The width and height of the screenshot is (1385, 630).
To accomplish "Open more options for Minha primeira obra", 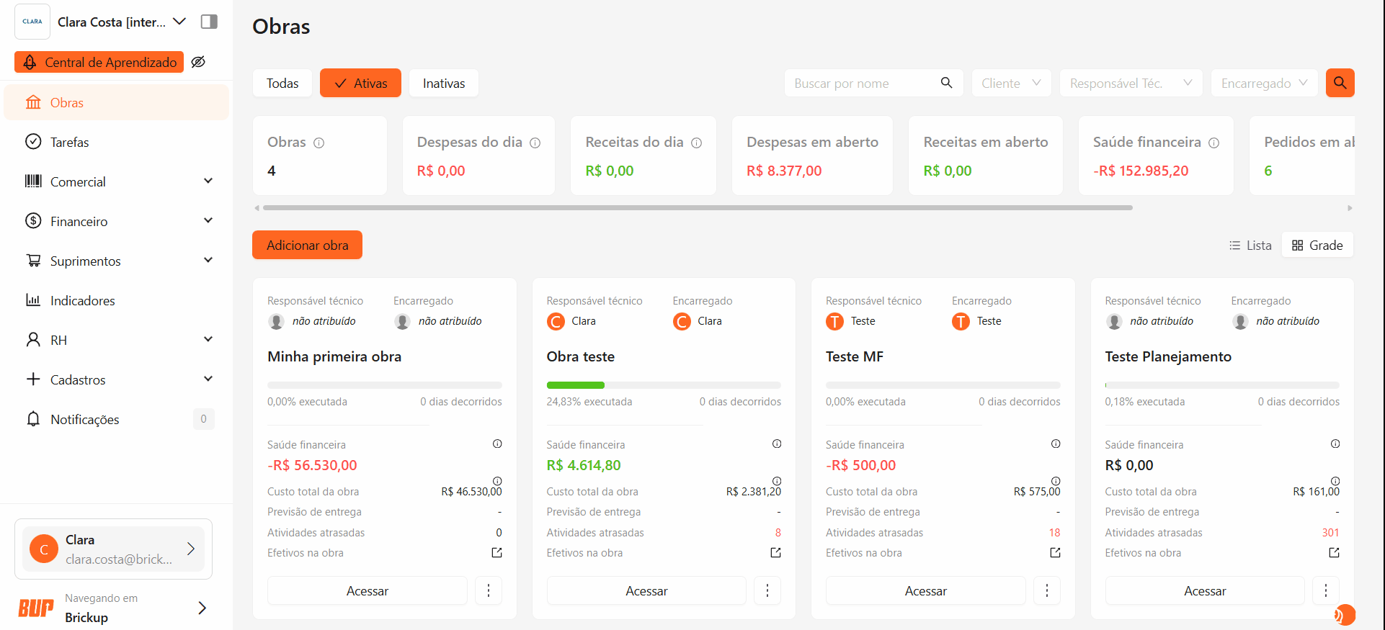I will [489, 590].
